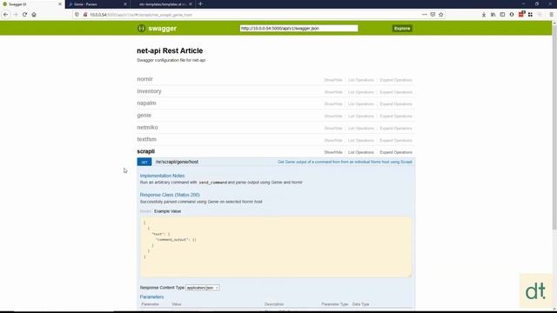
Task: Expand the textfsm API section
Action: [x=147, y=139]
